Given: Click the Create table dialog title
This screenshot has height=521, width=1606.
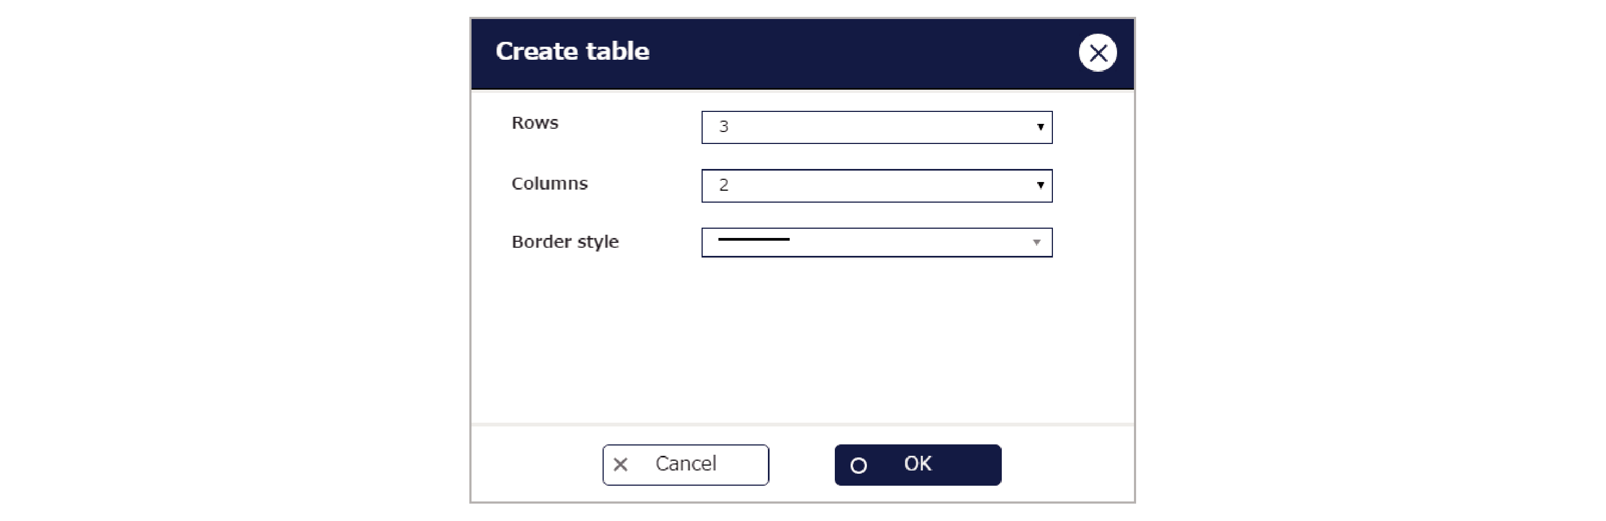Looking at the screenshot, I should pos(572,51).
